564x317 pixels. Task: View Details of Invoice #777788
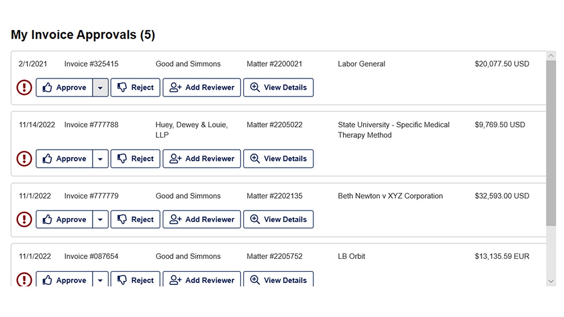(x=278, y=159)
